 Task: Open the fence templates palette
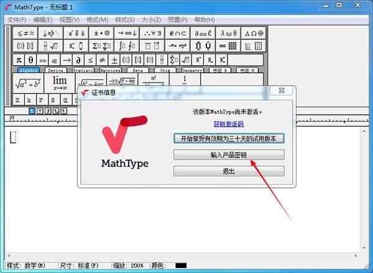point(25,46)
